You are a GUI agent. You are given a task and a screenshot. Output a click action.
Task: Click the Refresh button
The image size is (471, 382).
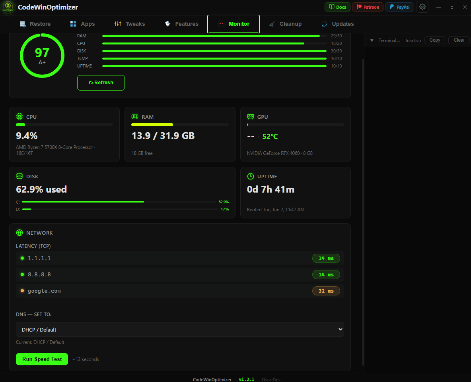101,83
